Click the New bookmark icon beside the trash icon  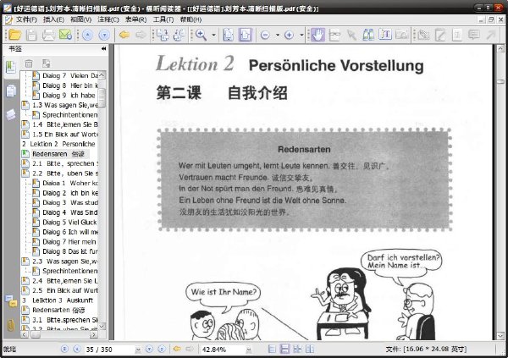coord(46,63)
